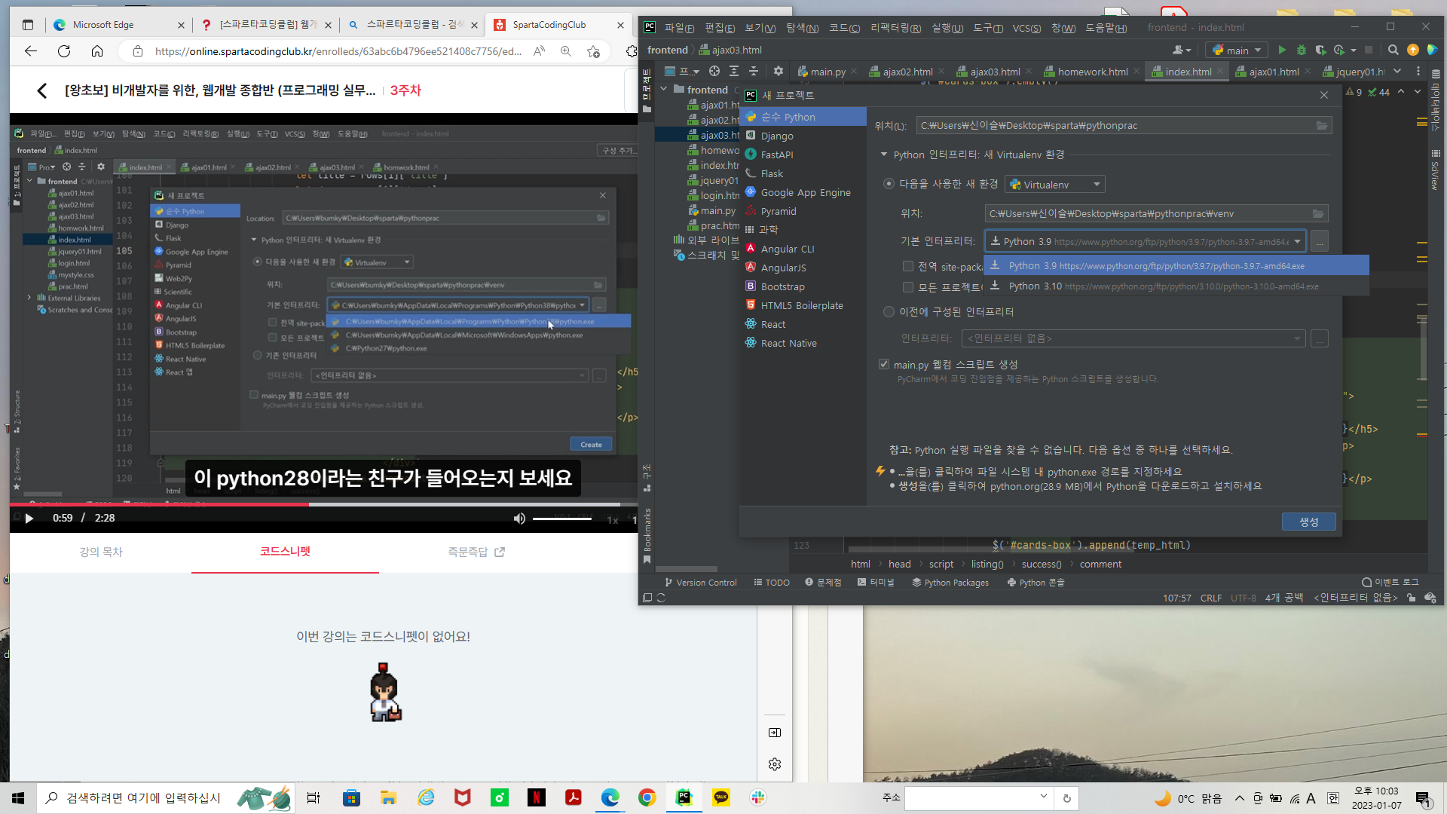The width and height of the screenshot is (1447, 814).
Task: Open Version Control tool window
Action: tap(700, 583)
